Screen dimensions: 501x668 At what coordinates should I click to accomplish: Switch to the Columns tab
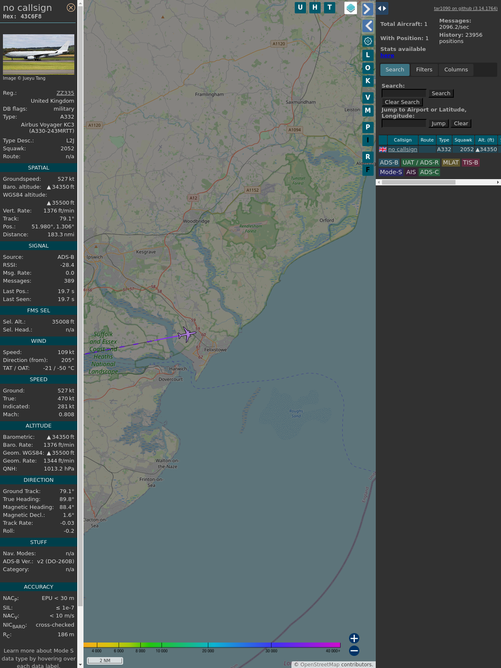tap(456, 70)
